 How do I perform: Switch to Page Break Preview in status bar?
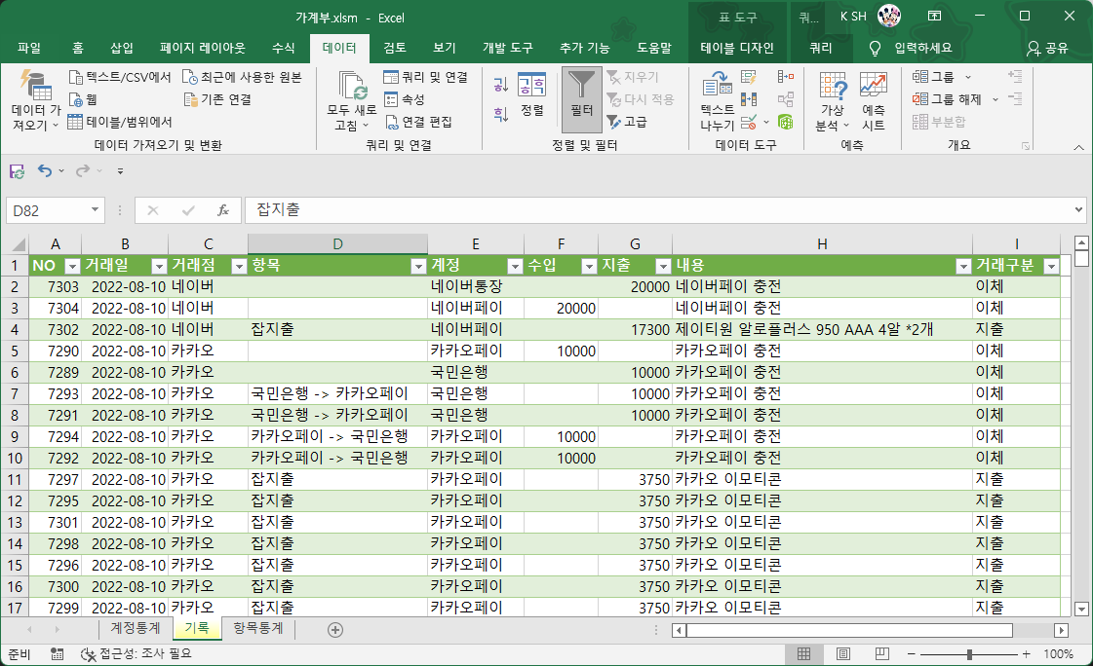coord(881,654)
